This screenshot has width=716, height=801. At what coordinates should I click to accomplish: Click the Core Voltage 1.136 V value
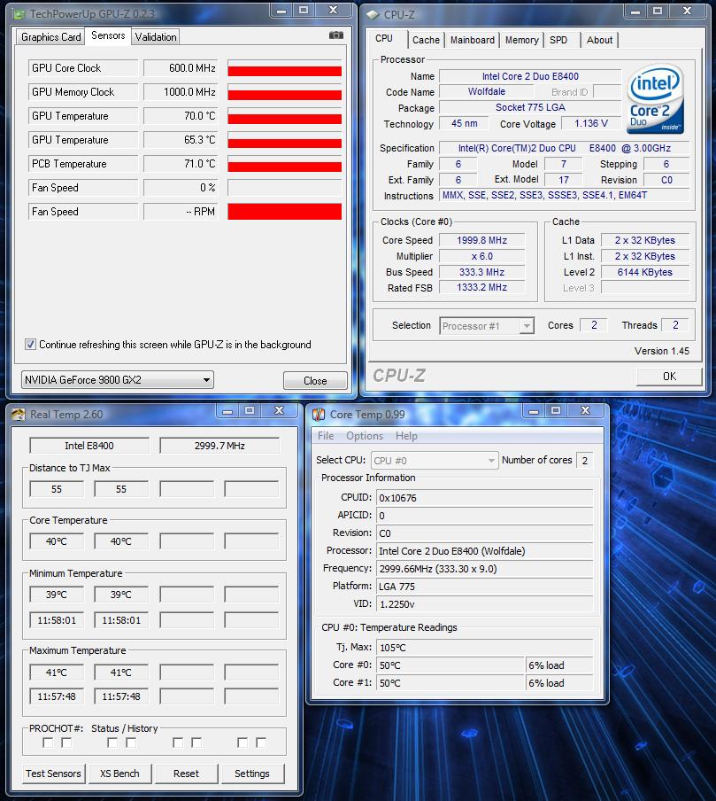pos(591,123)
